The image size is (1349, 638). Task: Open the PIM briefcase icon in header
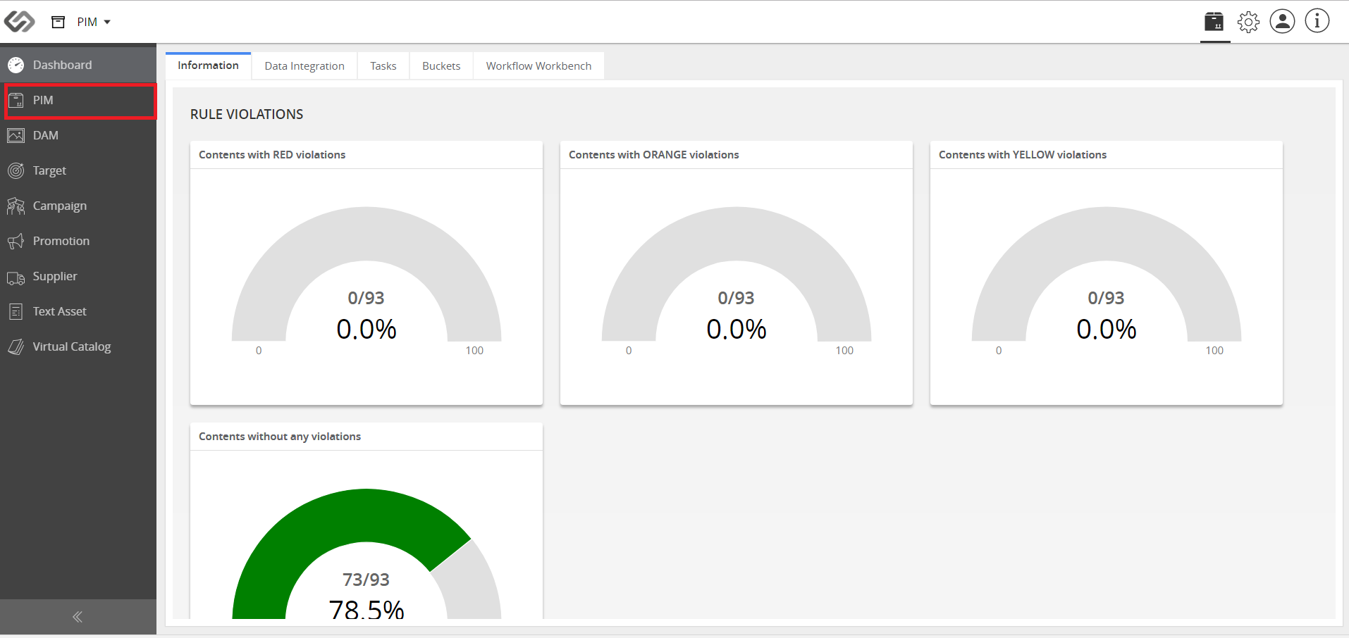coord(1214,22)
